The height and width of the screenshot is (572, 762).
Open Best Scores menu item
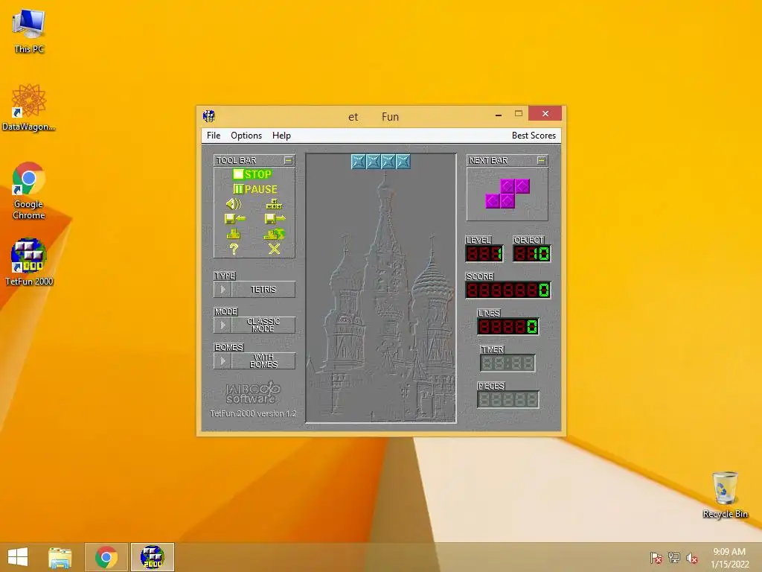click(534, 136)
